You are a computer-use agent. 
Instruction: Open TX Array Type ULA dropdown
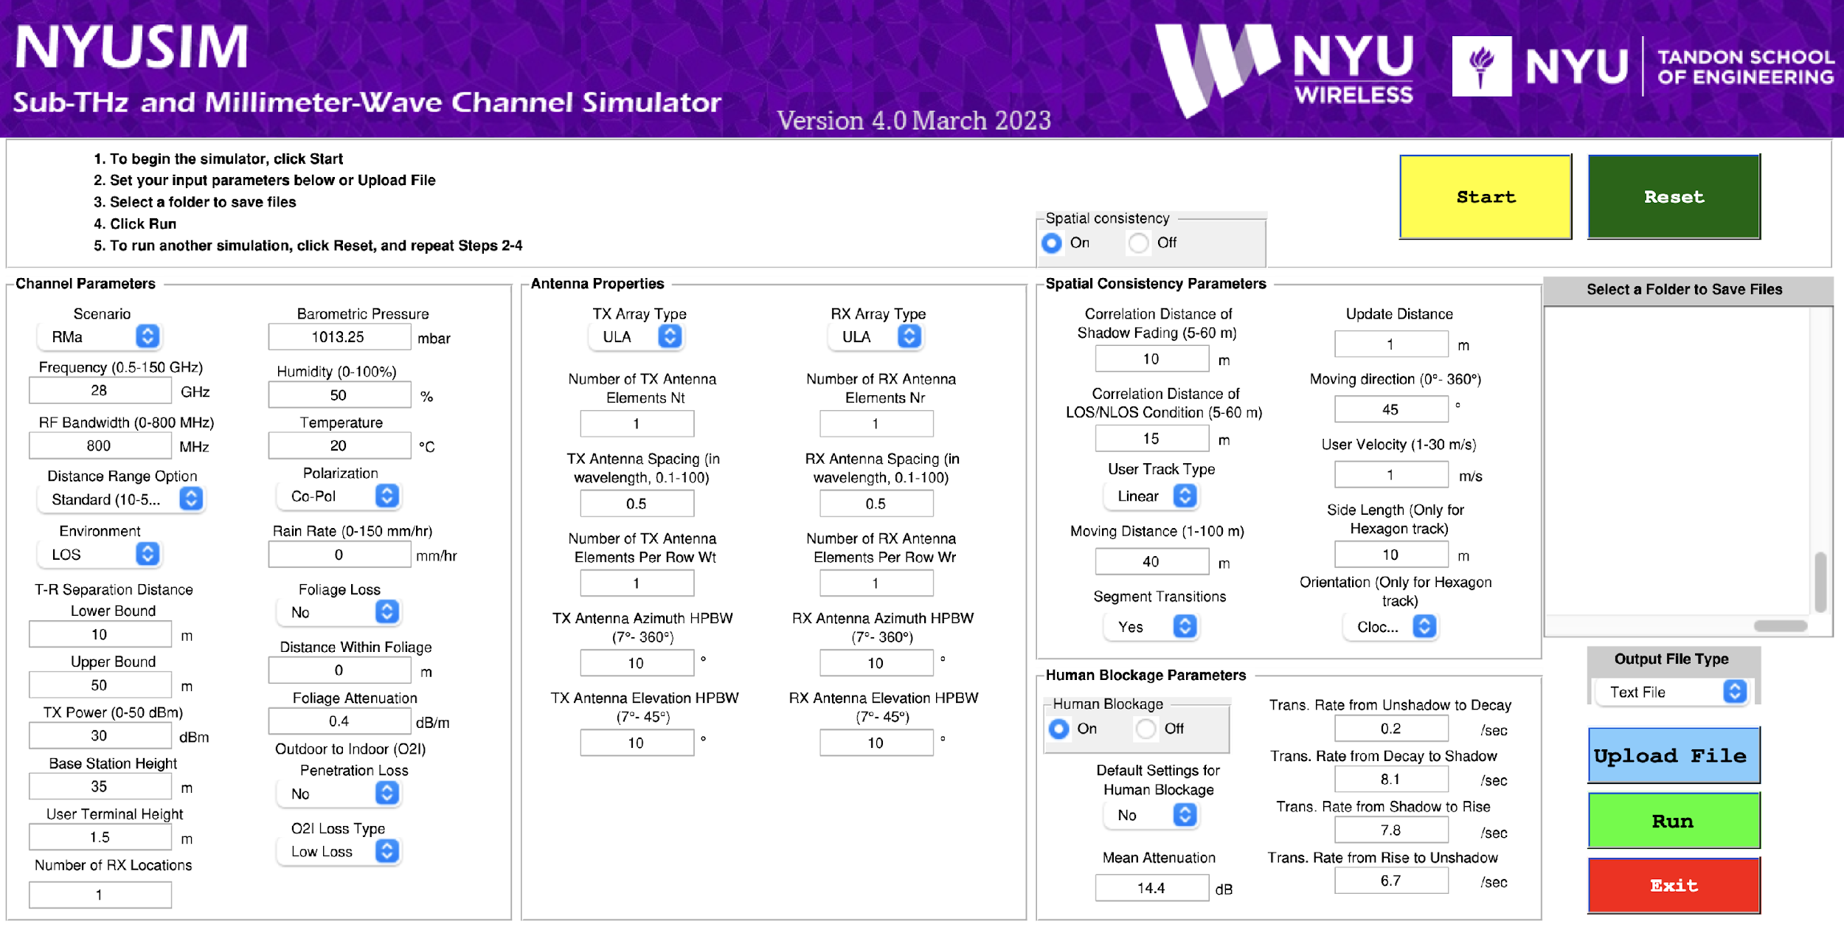[x=669, y=336]
